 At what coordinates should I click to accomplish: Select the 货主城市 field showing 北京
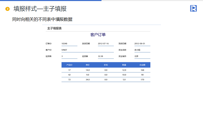[x=142, y=56]
